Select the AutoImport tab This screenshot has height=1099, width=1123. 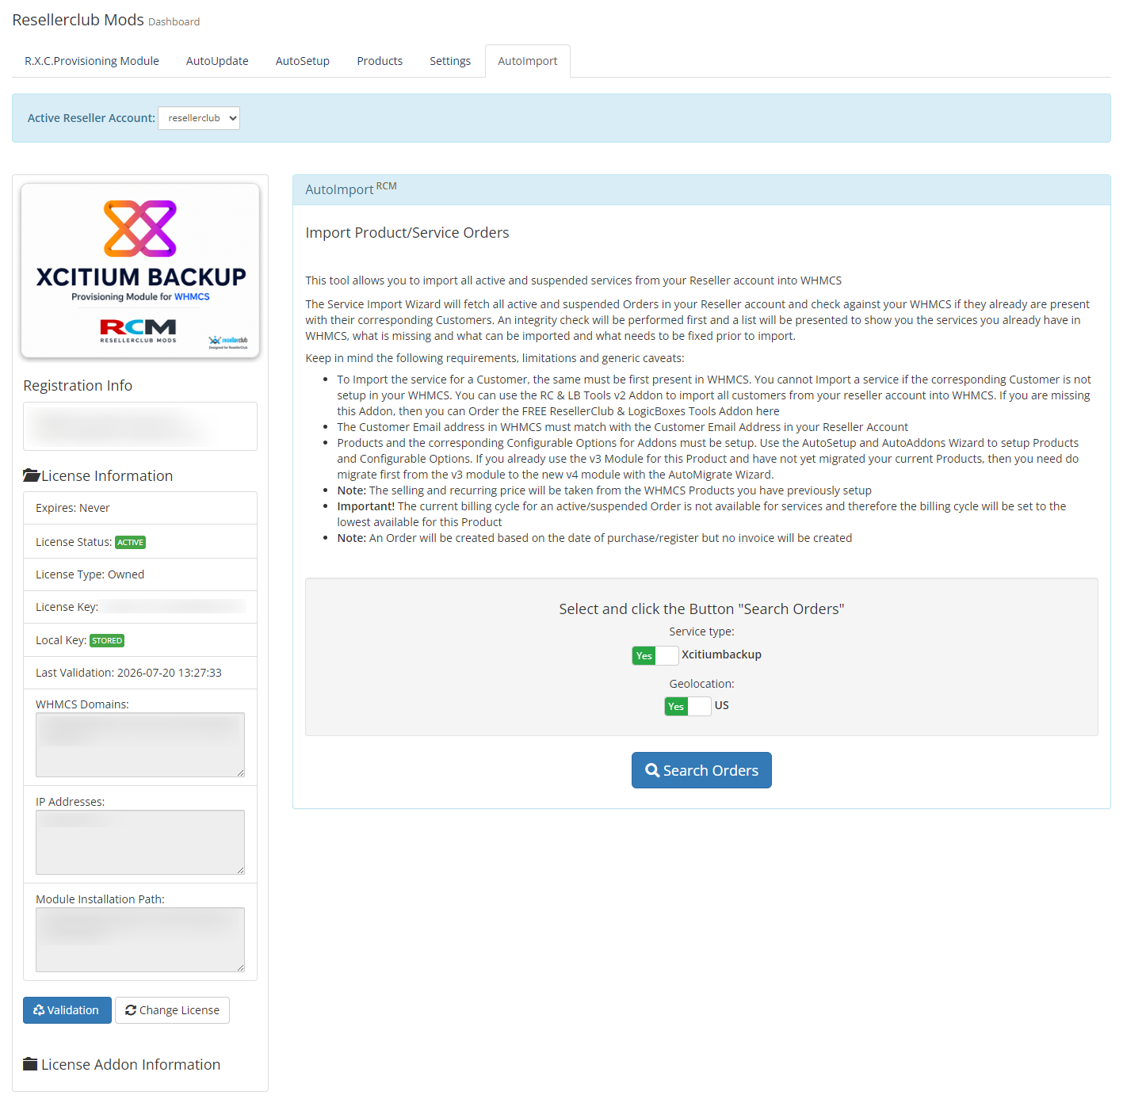coord(528,61)
